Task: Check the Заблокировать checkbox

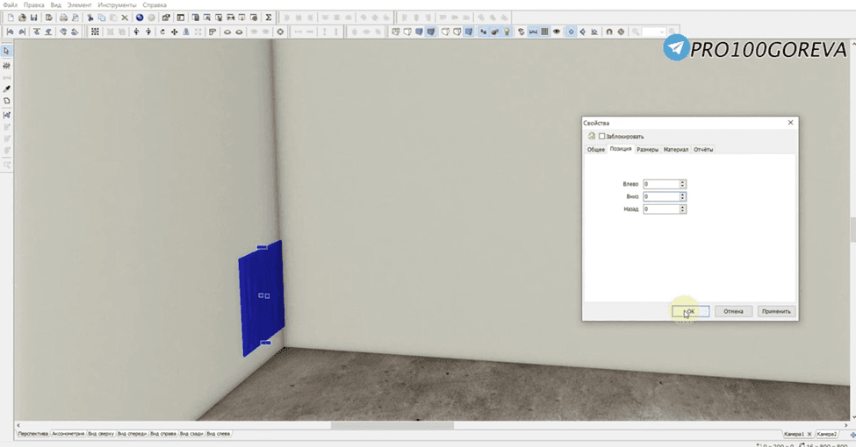Action: pyautogui.click(x=601, y=136)
